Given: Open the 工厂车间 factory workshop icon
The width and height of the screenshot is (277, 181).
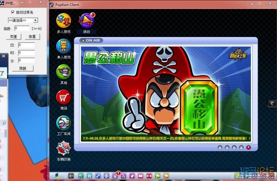Looking at the screenshot, I should 63,123.
